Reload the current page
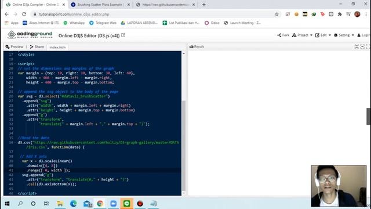This screenshot has height=209, width=371. (24, 14)
